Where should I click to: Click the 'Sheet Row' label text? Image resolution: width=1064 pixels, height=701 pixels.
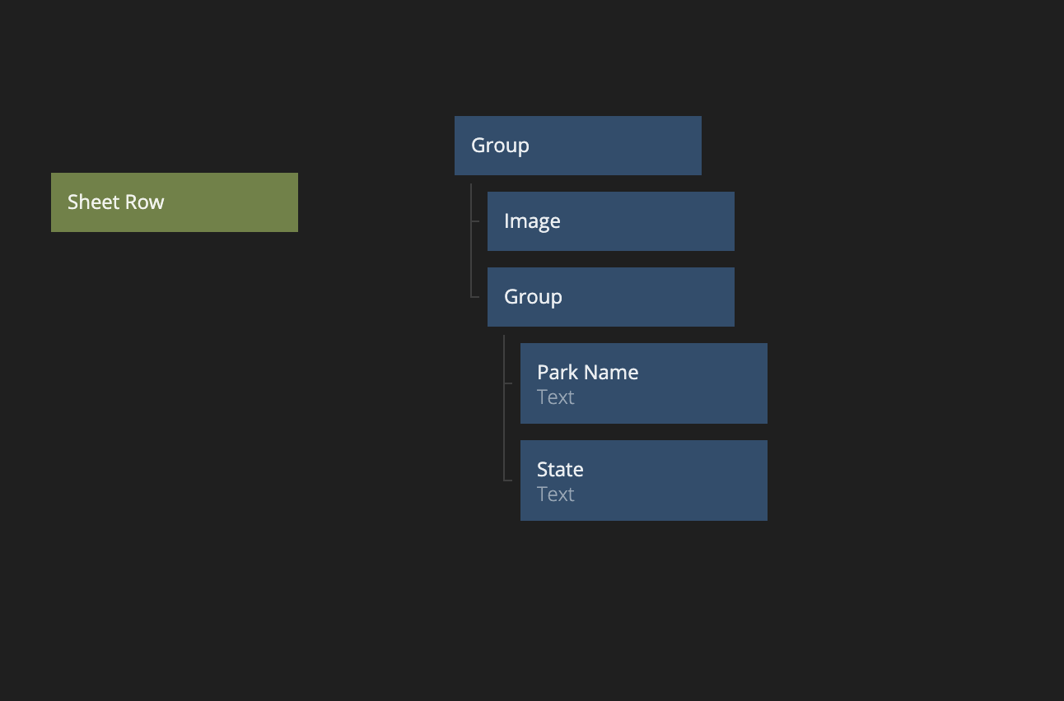[115, 202]
